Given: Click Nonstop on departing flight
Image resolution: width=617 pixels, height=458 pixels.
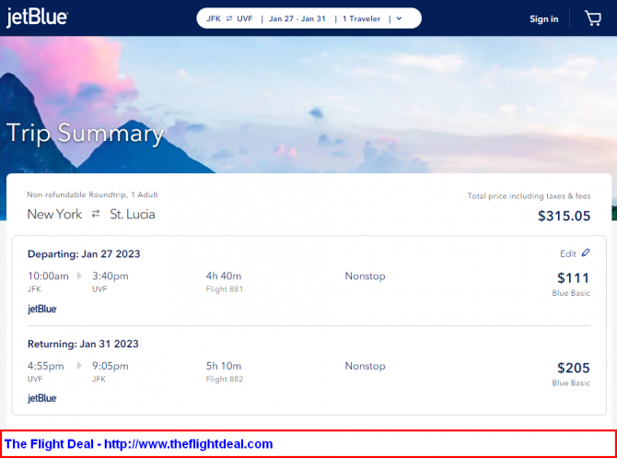Looking at the screenshot, I should pos(366,276).
